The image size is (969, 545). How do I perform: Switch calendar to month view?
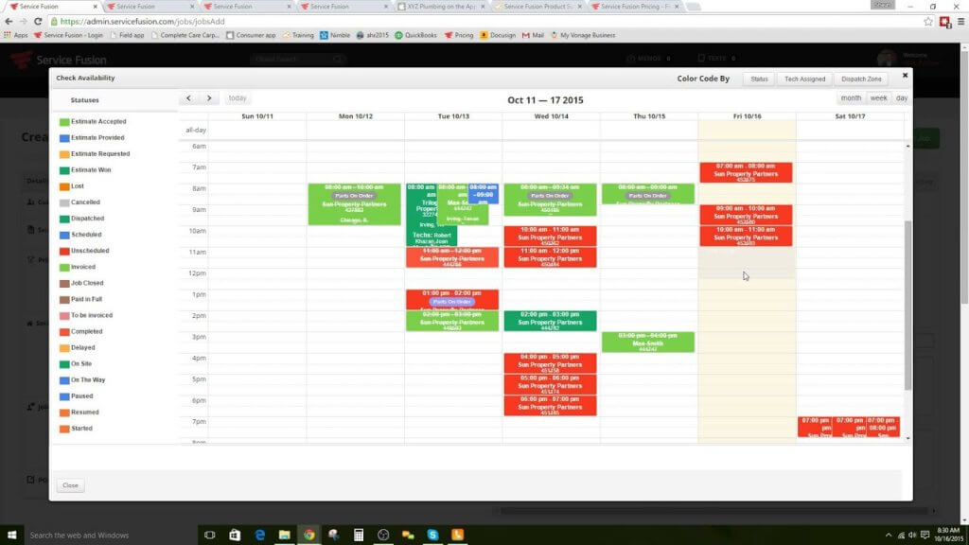851,98
